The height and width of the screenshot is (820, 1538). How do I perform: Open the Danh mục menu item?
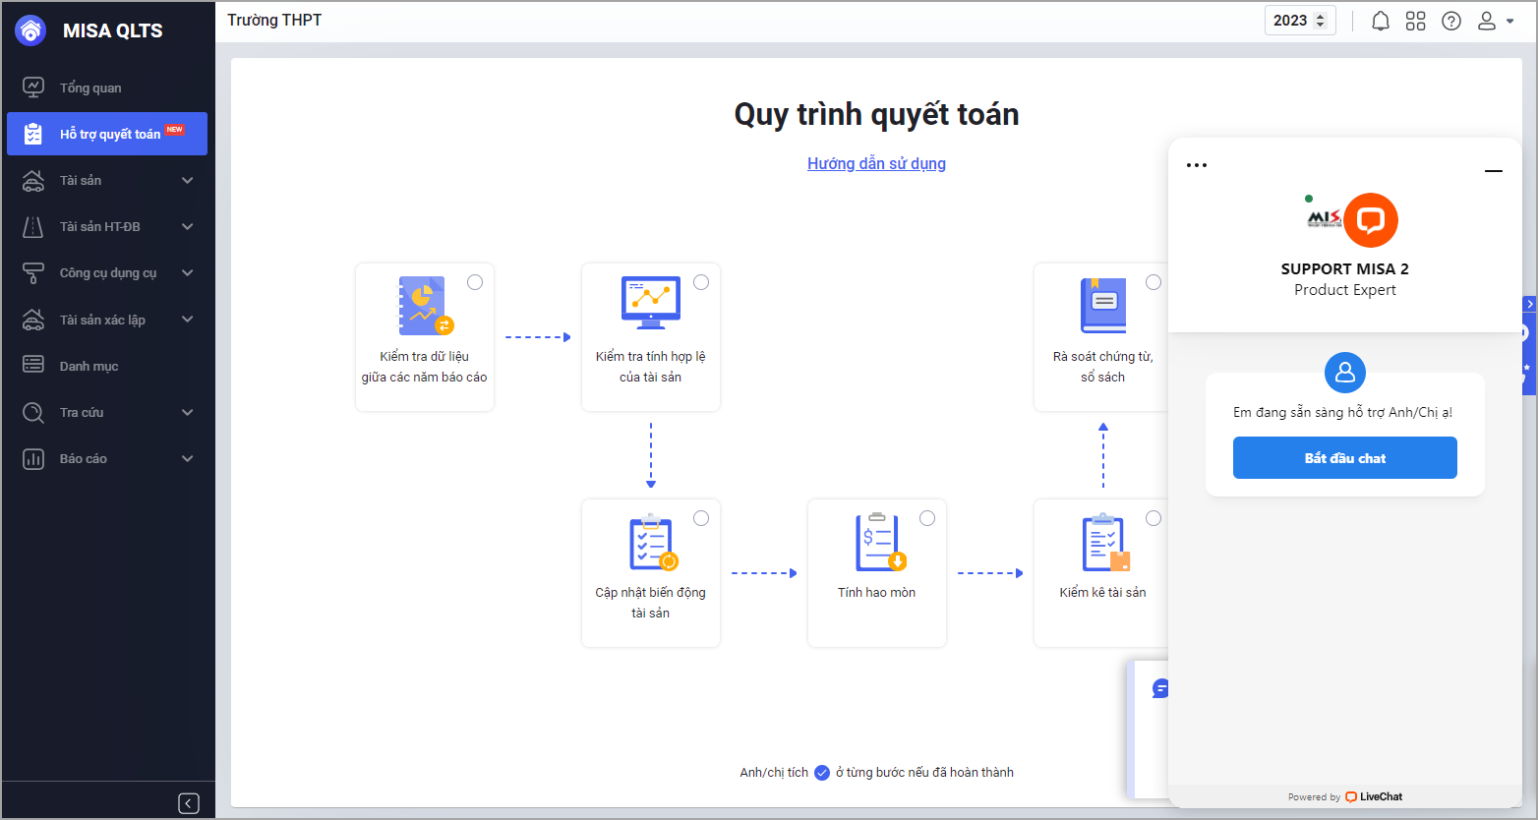coord(107,366)
